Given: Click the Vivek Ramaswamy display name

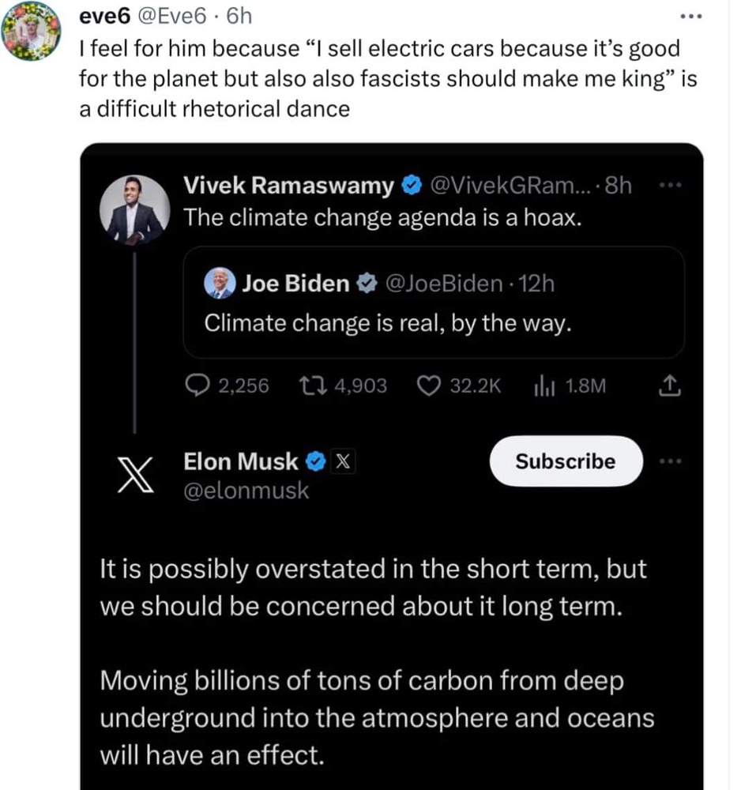Looking at the screenshot, I should click(288, 186).
